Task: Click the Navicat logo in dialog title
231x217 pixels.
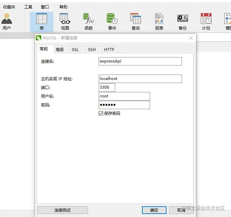Action: click(39, 38)
